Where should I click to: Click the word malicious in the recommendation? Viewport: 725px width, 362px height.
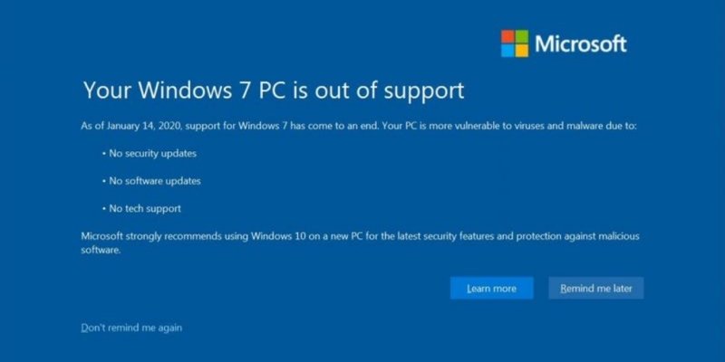pos(619,236)
